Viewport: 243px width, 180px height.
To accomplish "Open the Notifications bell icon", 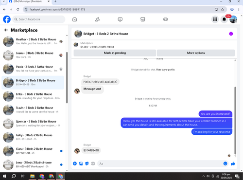I will 224,19.
